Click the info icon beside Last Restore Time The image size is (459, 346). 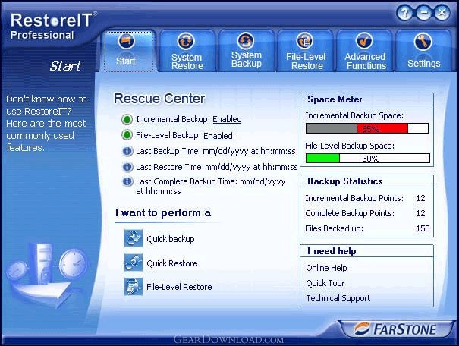[x=127, y=167]
